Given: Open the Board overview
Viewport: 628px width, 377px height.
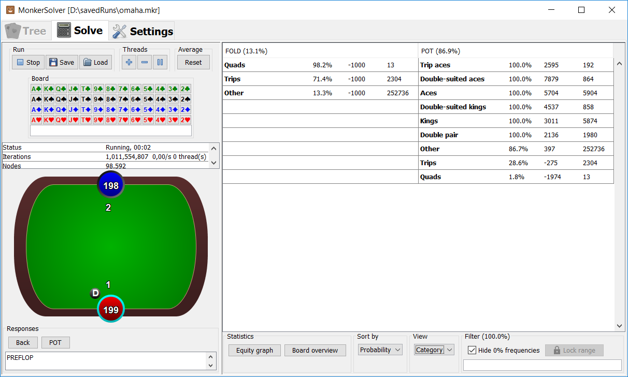Looking at the screenshot, I should point(315,350).
